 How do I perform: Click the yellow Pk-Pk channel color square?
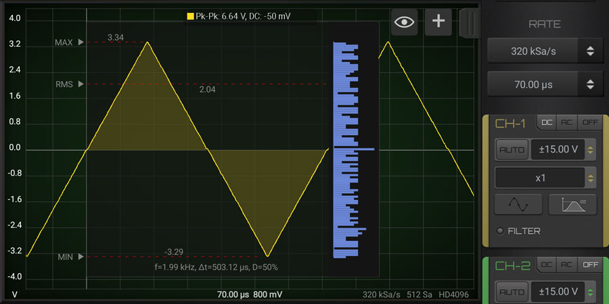[x=190, y=15]
